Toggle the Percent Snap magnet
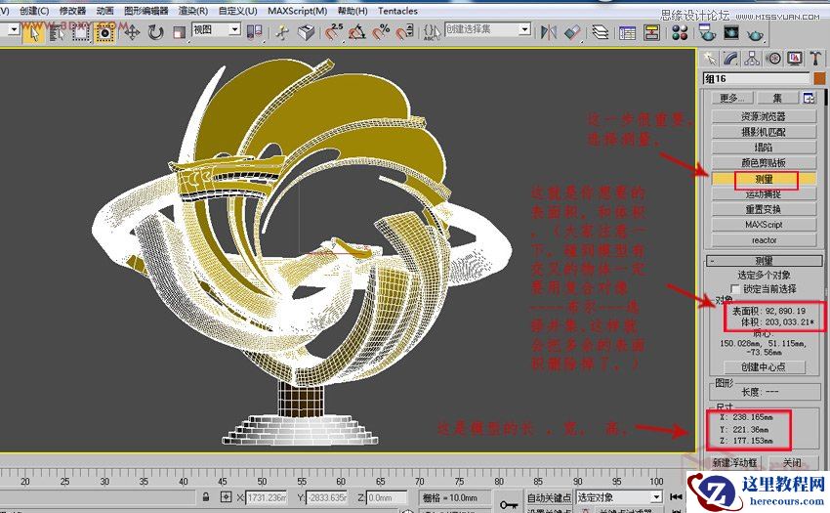830x513 pixels. 381,33
